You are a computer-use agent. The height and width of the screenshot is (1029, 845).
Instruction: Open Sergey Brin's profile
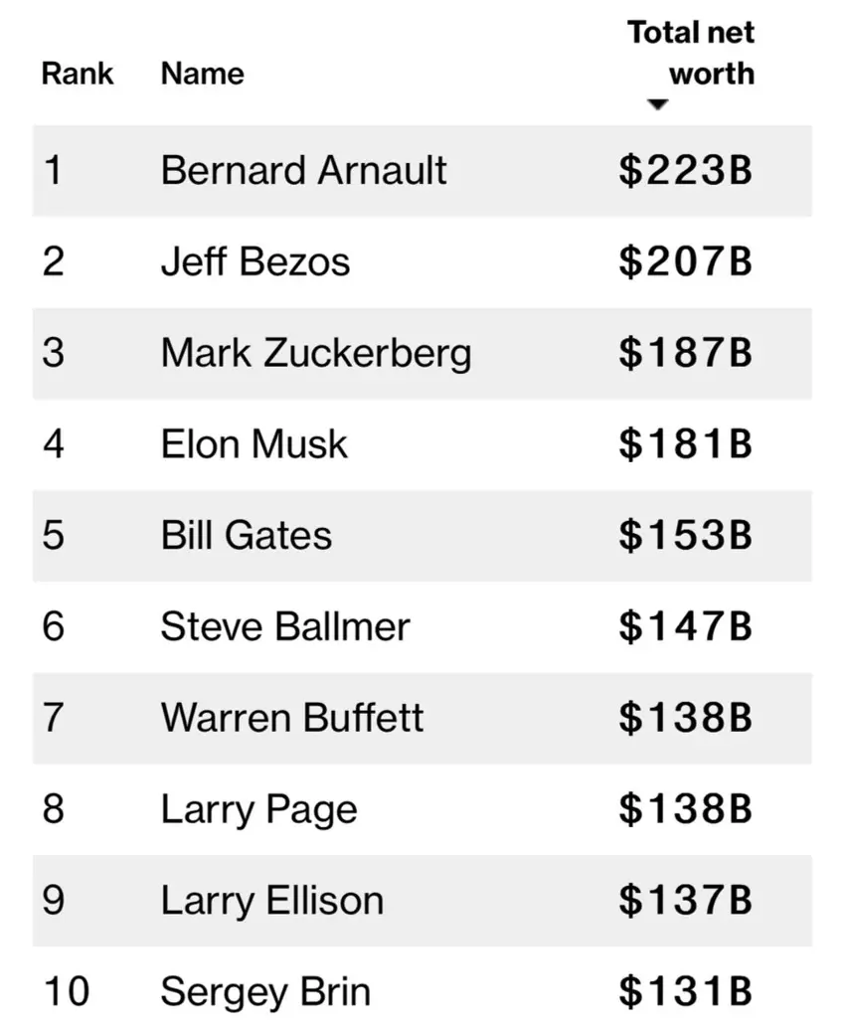point(265,992)
